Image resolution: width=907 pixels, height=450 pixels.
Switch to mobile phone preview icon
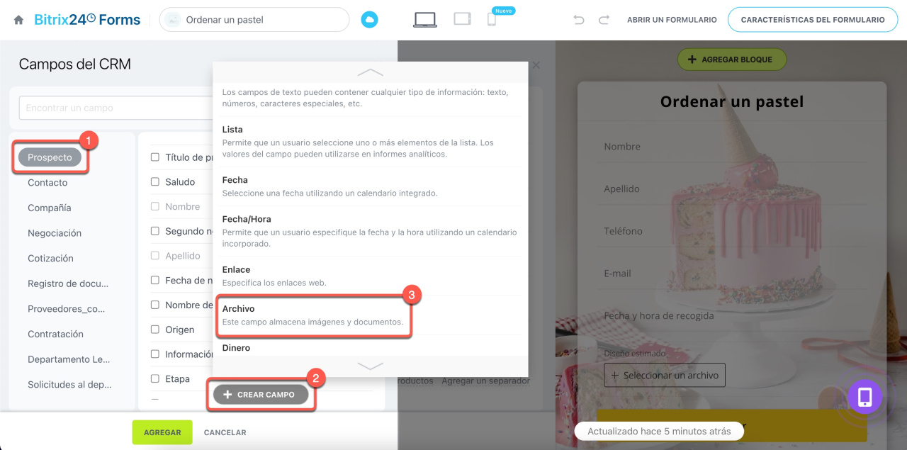pyautogui.click(x=491, y=20)
